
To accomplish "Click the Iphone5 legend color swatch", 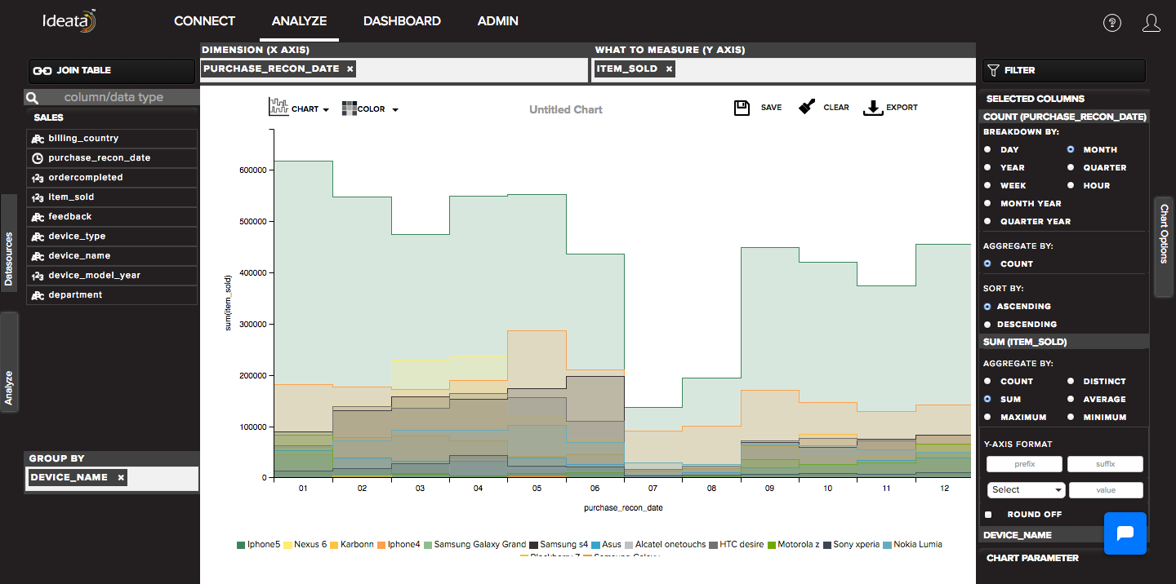I will click(x=241, y=545).
